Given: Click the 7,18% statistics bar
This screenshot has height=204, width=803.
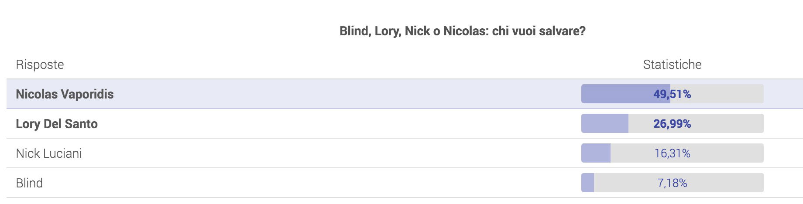Looking at the screenshot, I should click(672, 183).
